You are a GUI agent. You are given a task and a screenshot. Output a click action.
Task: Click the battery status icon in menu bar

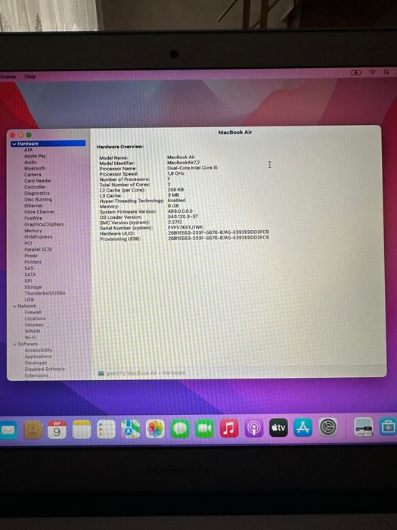point(356,73)
